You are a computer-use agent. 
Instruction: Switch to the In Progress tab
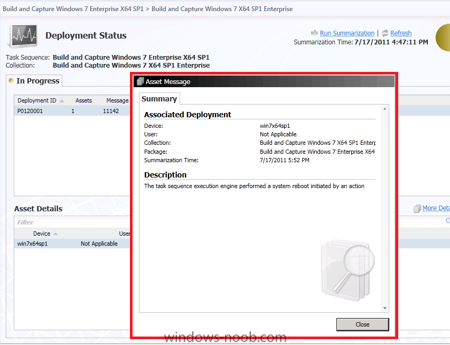tap(34, 81)
